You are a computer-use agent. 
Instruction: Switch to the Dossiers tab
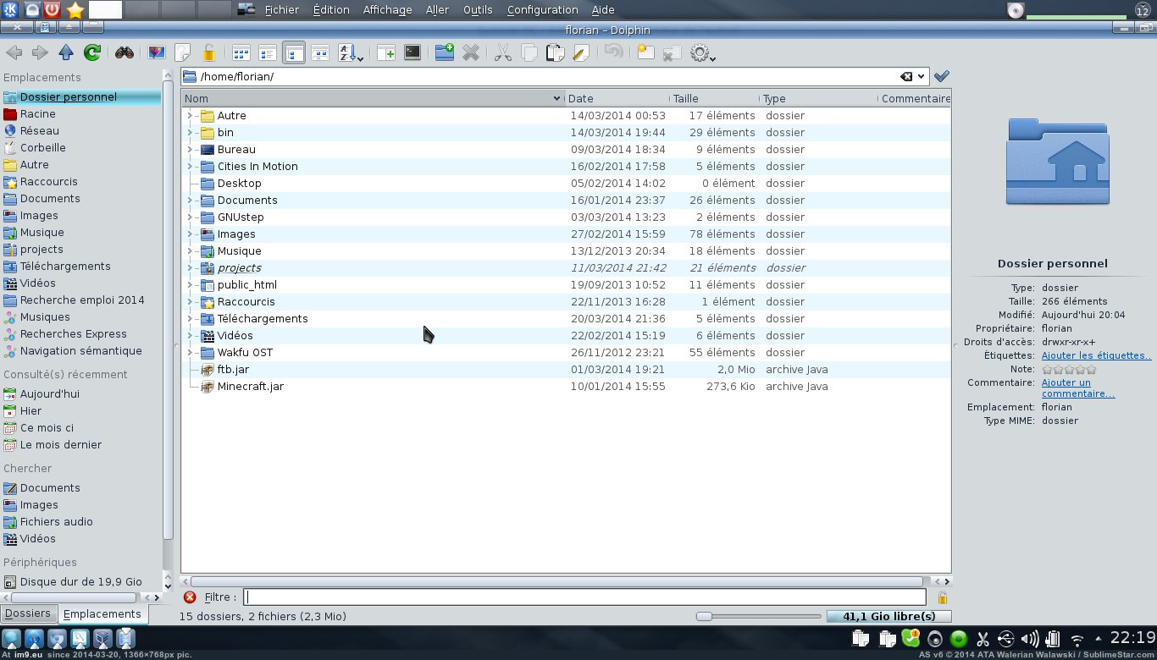(x=28, y=613)
